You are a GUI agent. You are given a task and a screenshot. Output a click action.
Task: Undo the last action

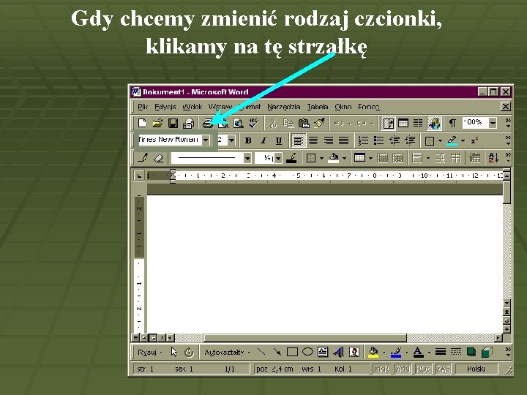339,124
